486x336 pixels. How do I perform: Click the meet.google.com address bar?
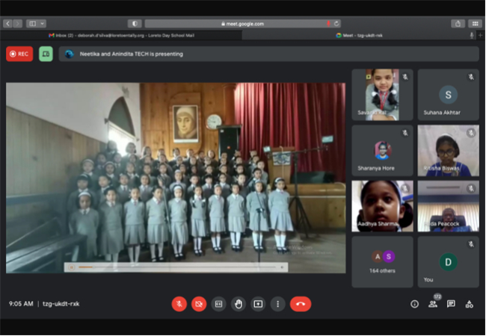243,23
